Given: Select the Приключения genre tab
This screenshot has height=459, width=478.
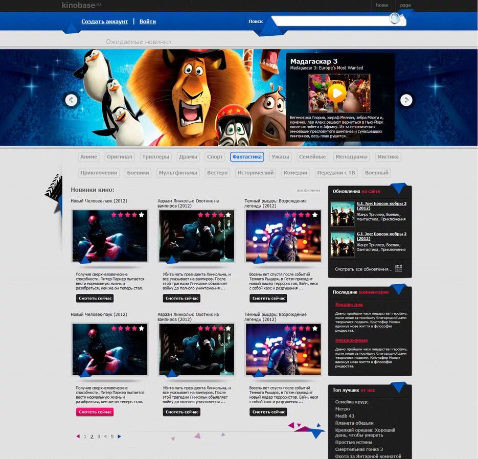Looking at the screenshot, I should (99, 172).
